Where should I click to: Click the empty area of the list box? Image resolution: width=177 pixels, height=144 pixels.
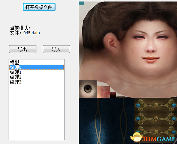tap(36, 112)
